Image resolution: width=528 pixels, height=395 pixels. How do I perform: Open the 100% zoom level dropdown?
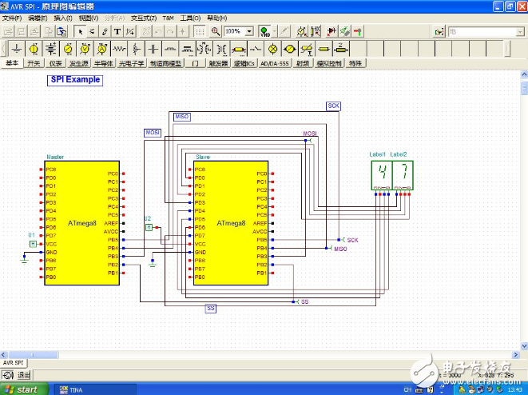click(x=250, y=31)
